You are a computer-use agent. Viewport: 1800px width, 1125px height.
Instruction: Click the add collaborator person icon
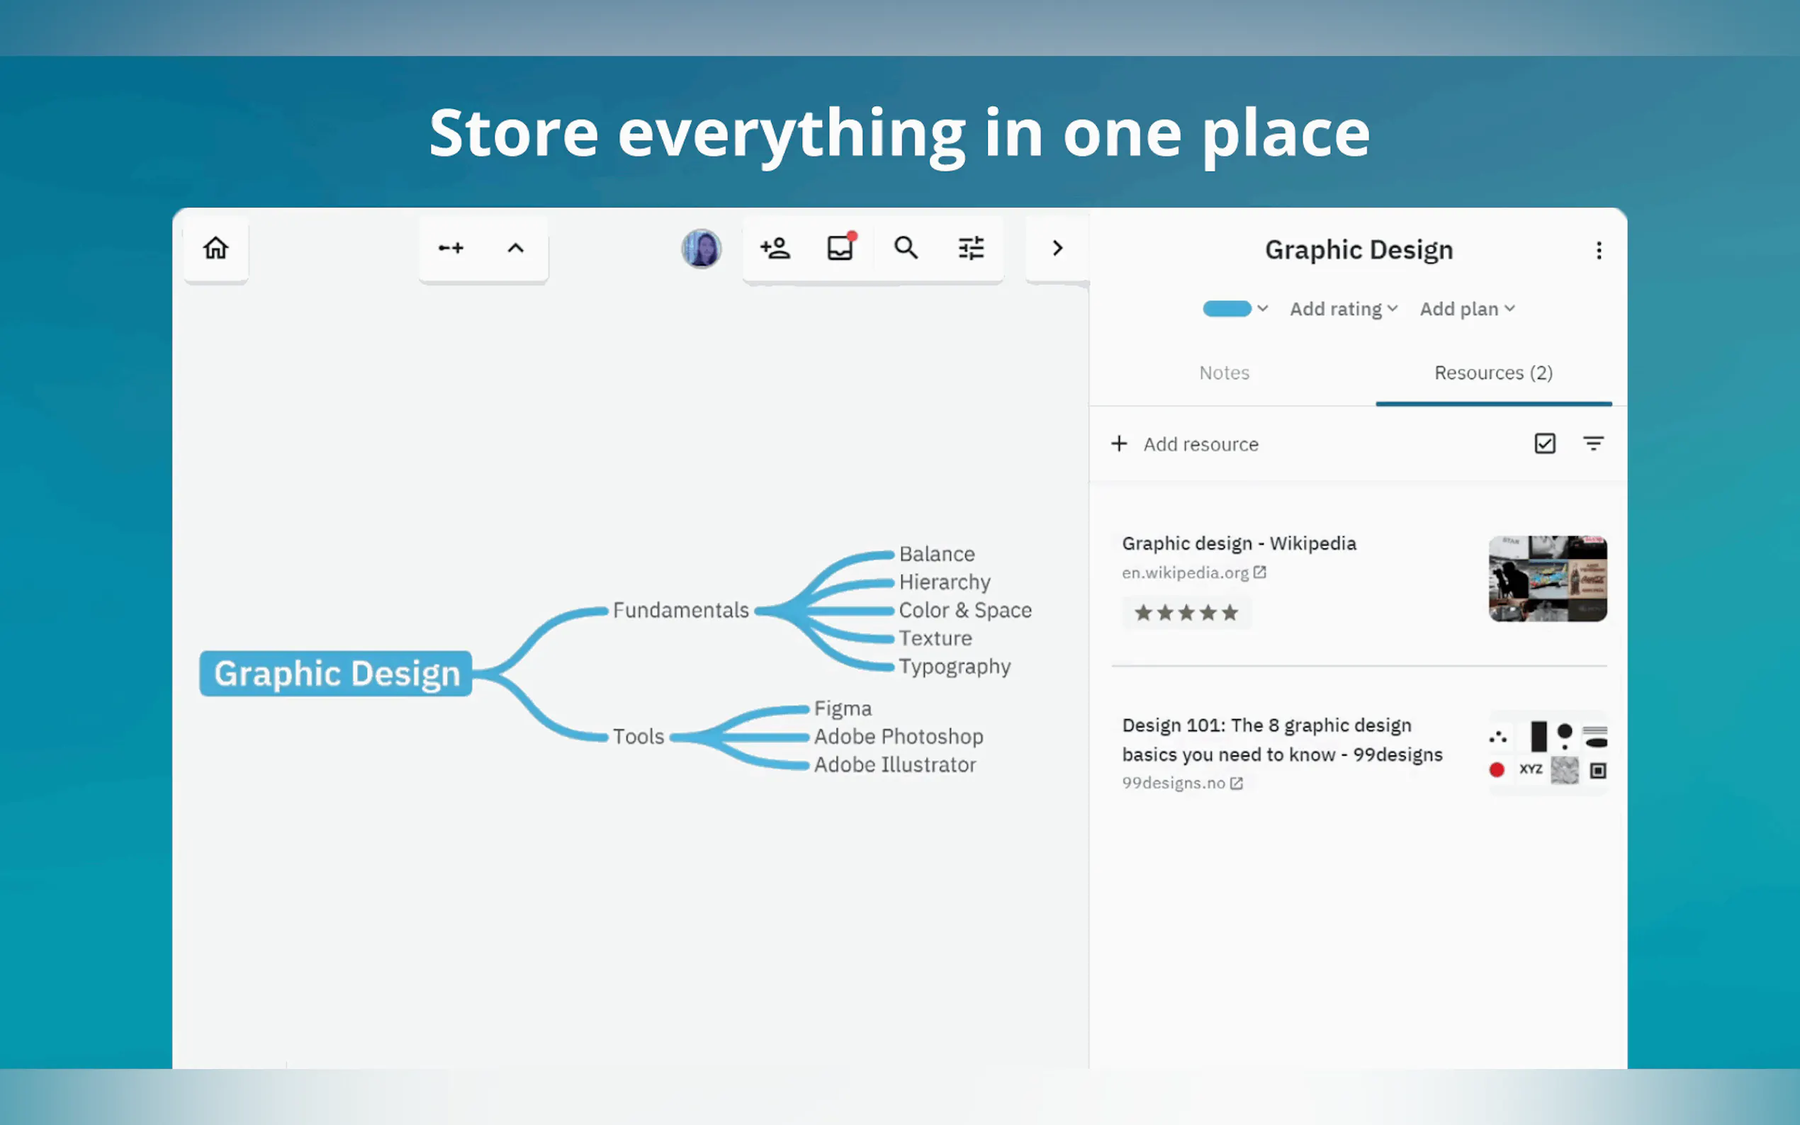(x=775, y=248)
